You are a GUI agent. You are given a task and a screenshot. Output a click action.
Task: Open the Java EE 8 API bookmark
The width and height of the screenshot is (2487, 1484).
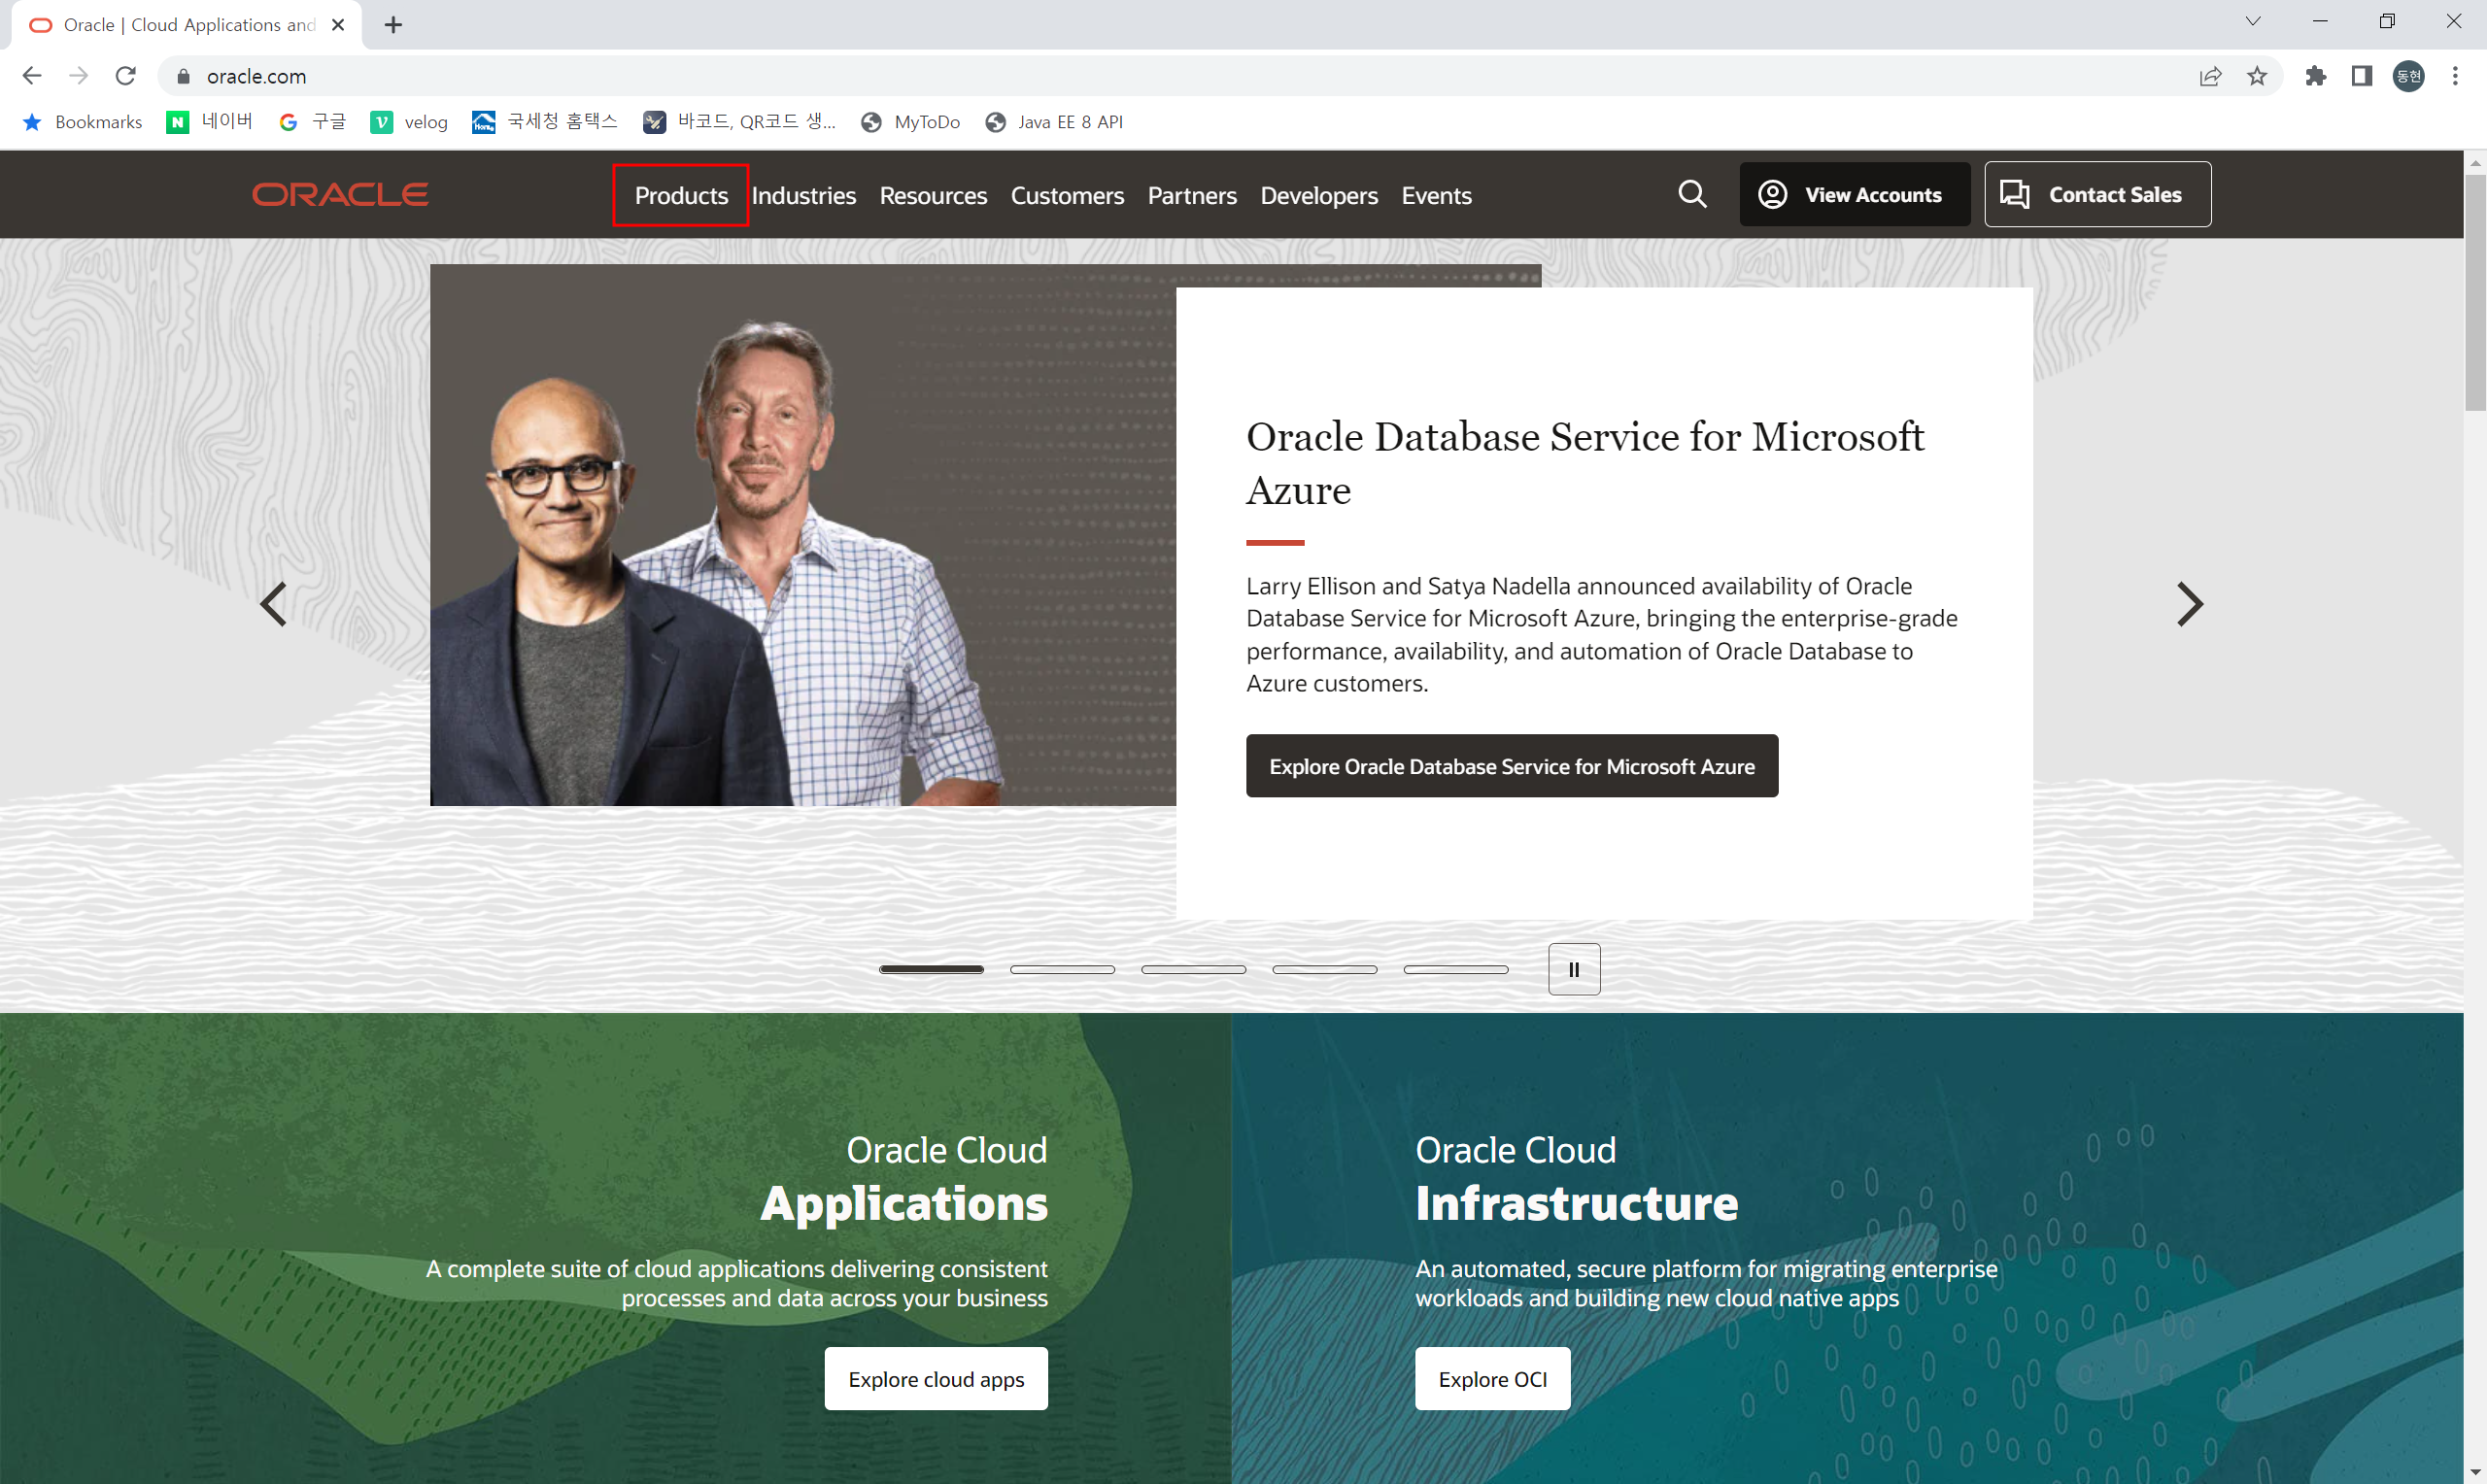pos(1053,121)
